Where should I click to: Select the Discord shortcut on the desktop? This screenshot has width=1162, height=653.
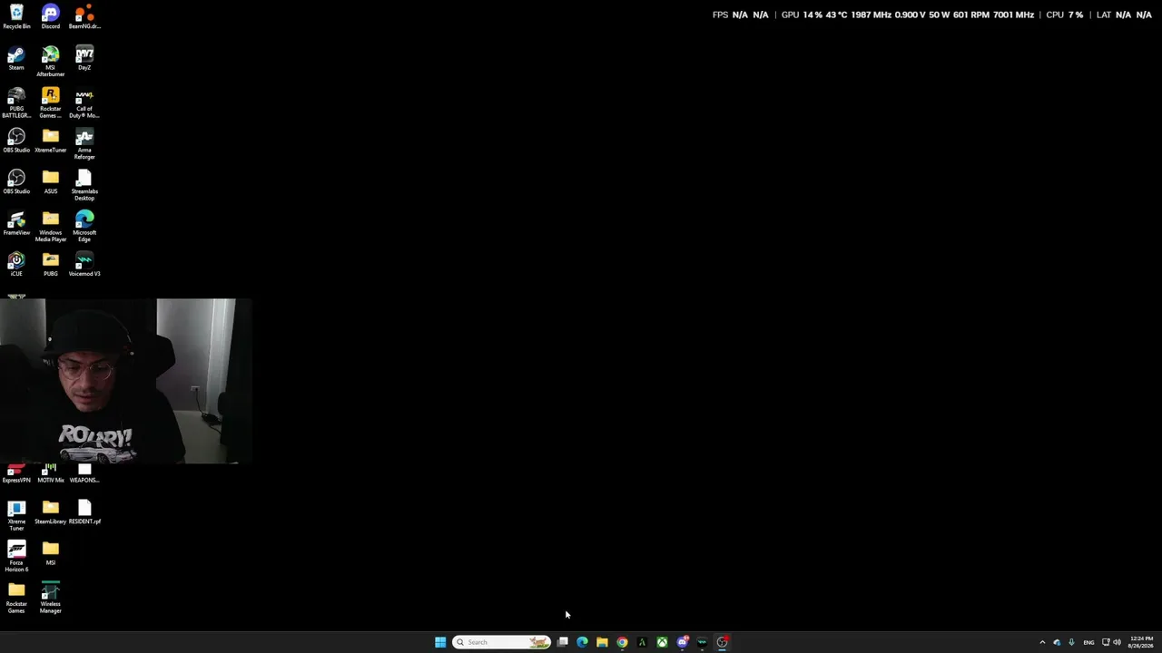(51, 17)
